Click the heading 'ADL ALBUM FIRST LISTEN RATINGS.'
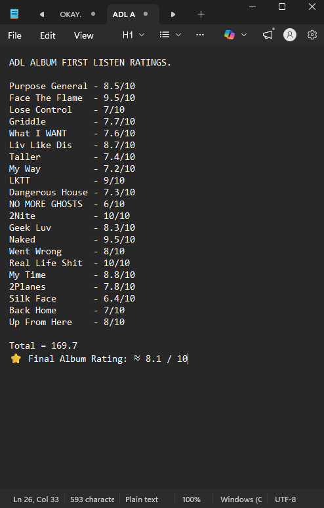Screen dimensions: 324x508 click(x=90, y=62)
